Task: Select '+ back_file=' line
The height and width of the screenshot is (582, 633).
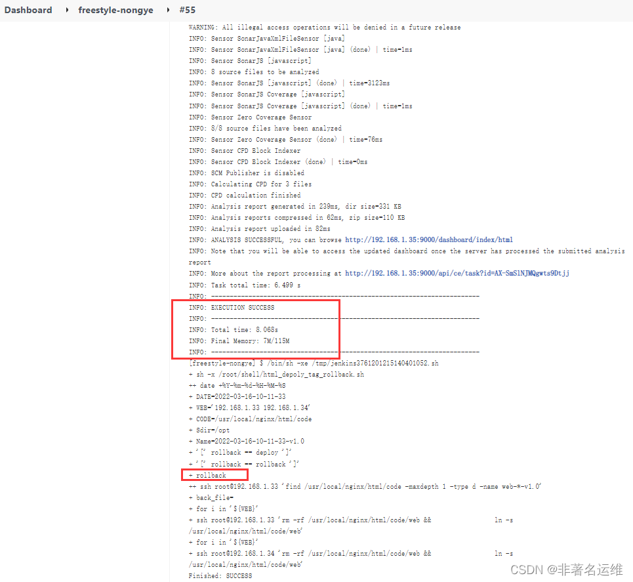Action: [211, 497]
